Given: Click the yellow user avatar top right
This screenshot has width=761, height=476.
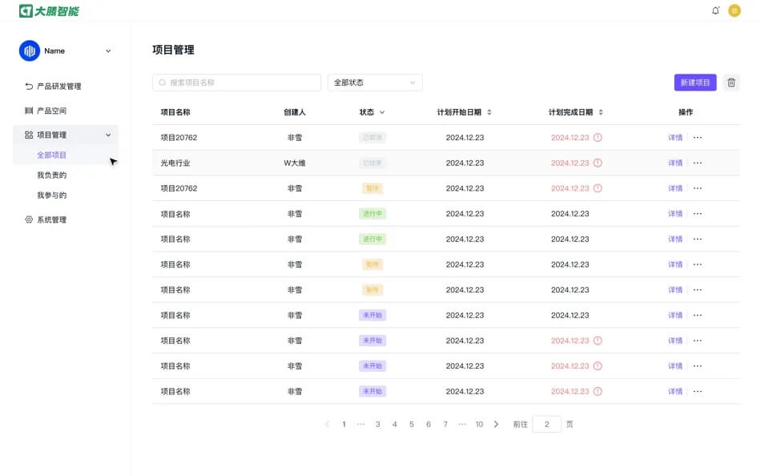Looking at the screenshot, I should 736,11.
